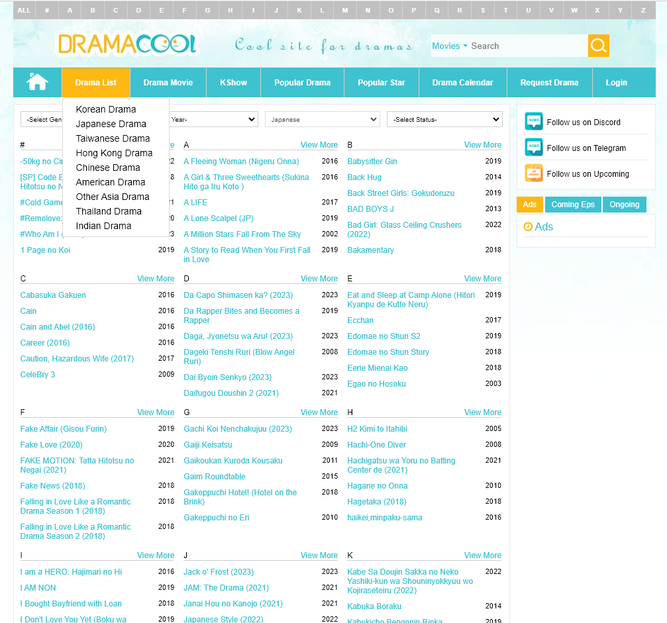
Task: Click View More in section J
Action: click(x=319, y=555)
